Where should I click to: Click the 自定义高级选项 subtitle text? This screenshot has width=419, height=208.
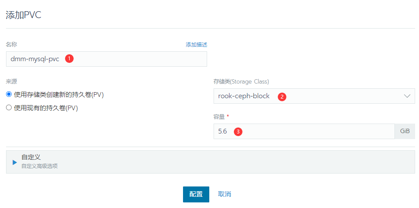[40, 166]
